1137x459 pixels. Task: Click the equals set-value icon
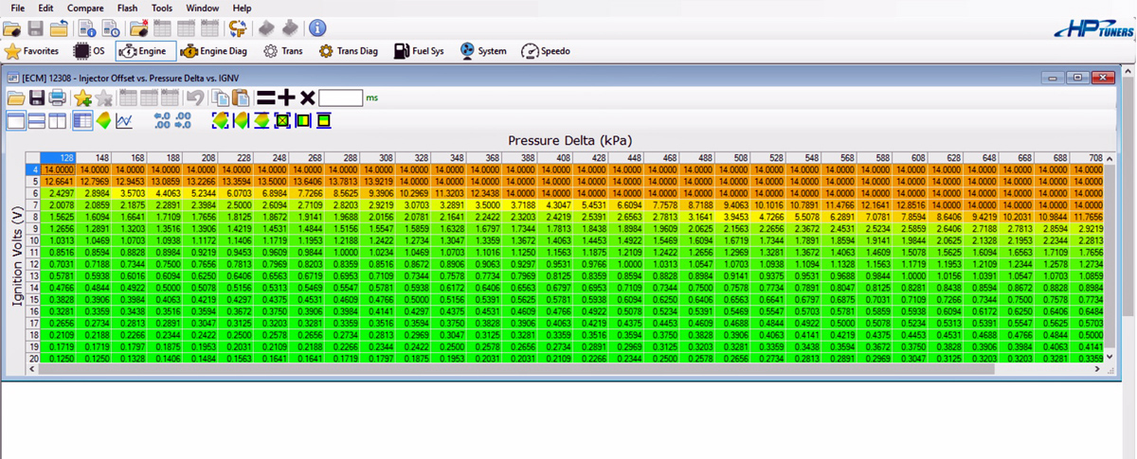tap(266, 97)
